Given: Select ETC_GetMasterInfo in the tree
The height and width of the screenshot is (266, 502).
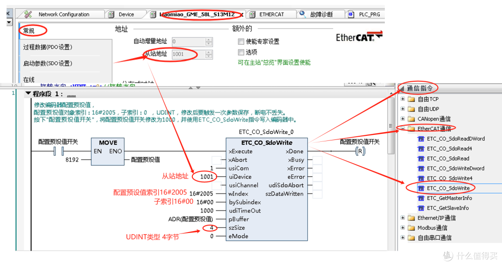Looking at the screenshot, I should tap(449, 198).
